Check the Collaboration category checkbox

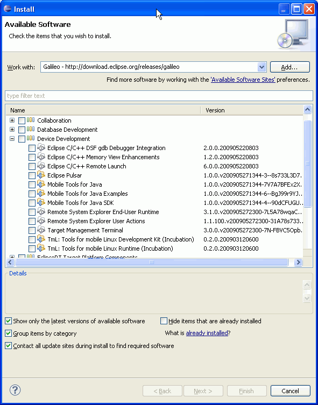22,120
